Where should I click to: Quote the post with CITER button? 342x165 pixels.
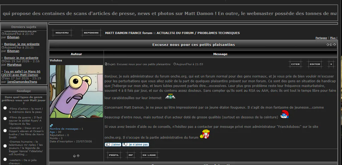coord(296,64)
